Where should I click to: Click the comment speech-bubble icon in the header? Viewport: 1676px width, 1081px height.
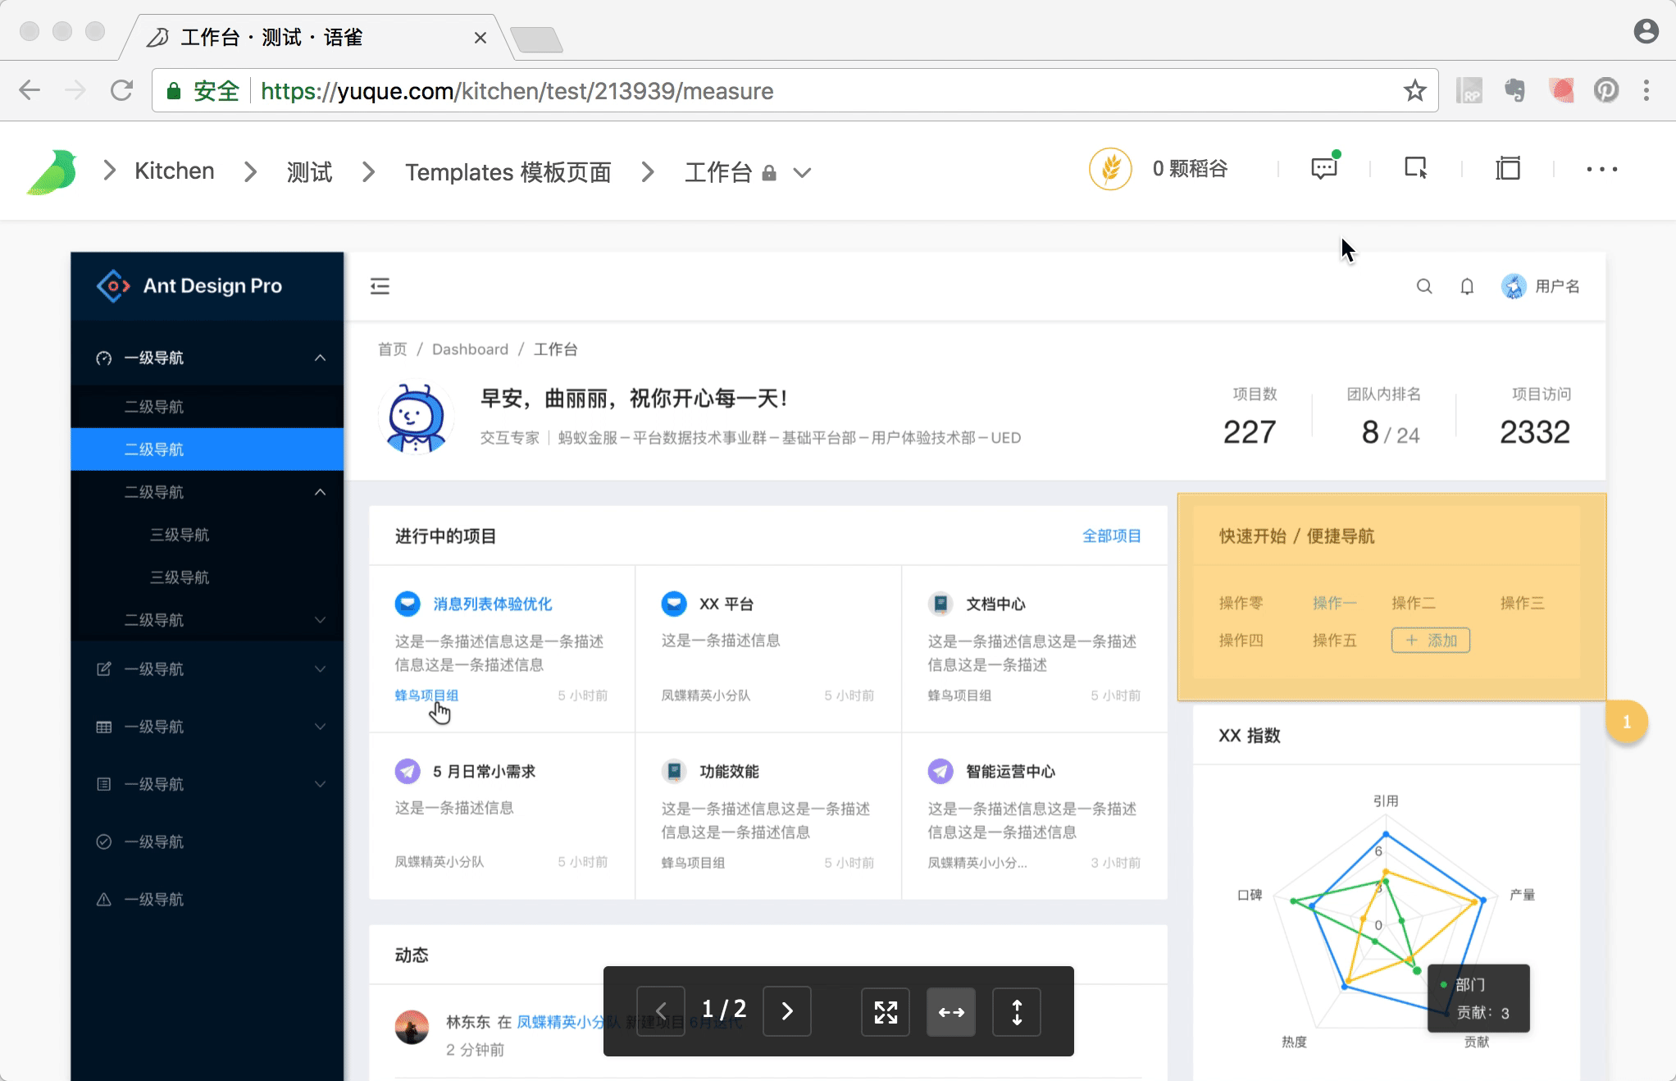(1323, 169)
